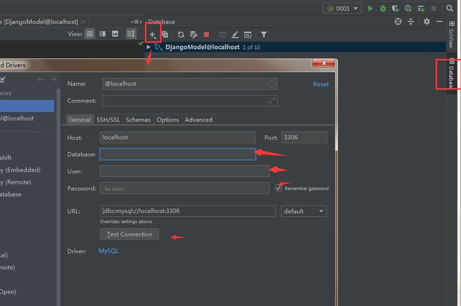Switch to the Schemas tab
The width and height of the screenshot is (461, 306).
138,119
